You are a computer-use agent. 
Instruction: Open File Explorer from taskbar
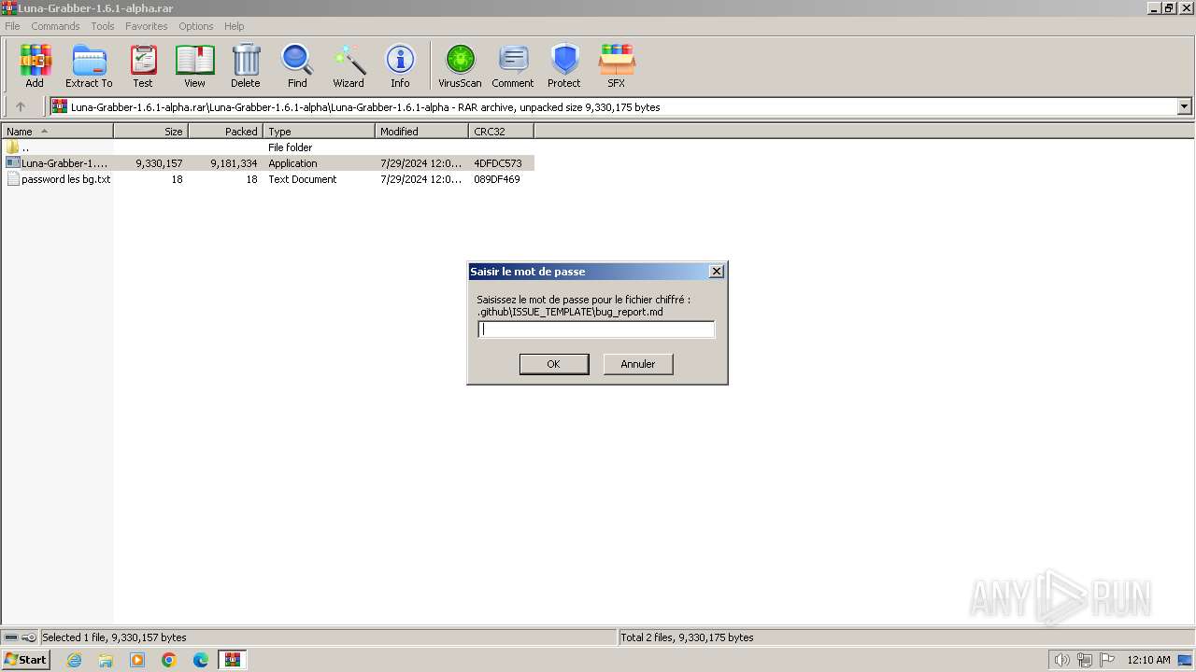click(x=106, y=660)
